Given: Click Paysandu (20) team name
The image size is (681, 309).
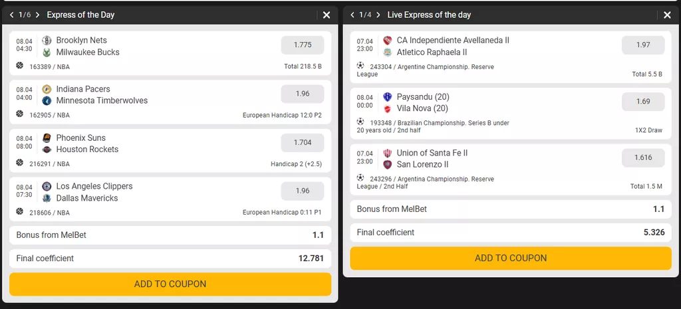Looking at the screenshot, I should point(423,97).
